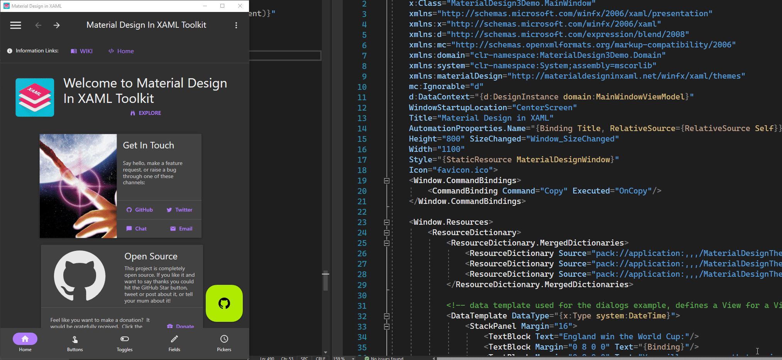Click the app icon in window title bar
Screen dimensions: 782x360
pyautogui.click(x=6, y=6)
